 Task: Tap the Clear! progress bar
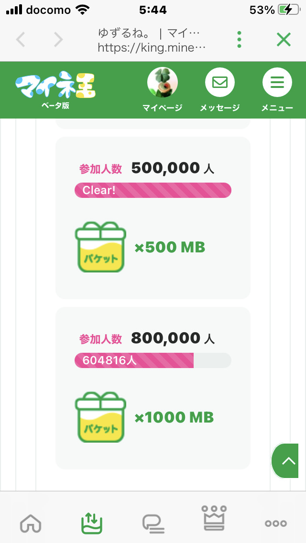153,190
